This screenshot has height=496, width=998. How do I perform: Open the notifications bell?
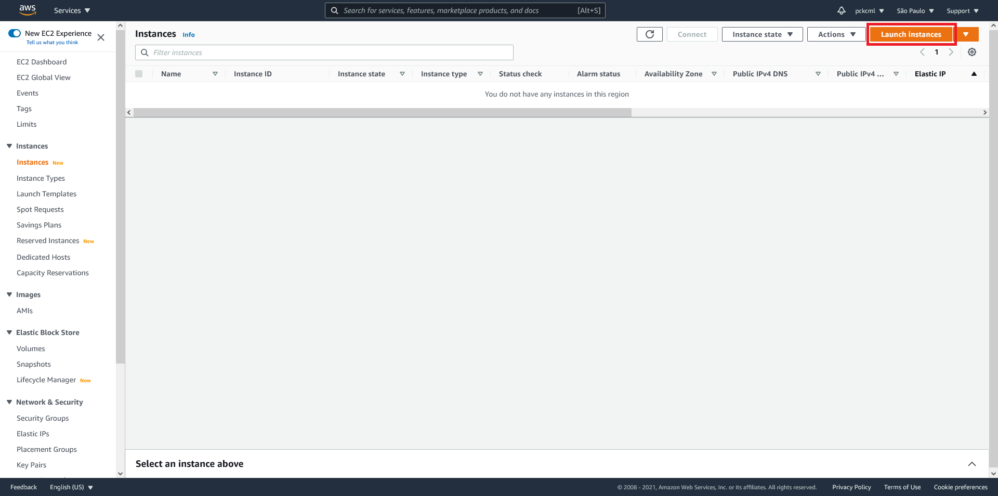pyautogui.click(x=841, y=10)
